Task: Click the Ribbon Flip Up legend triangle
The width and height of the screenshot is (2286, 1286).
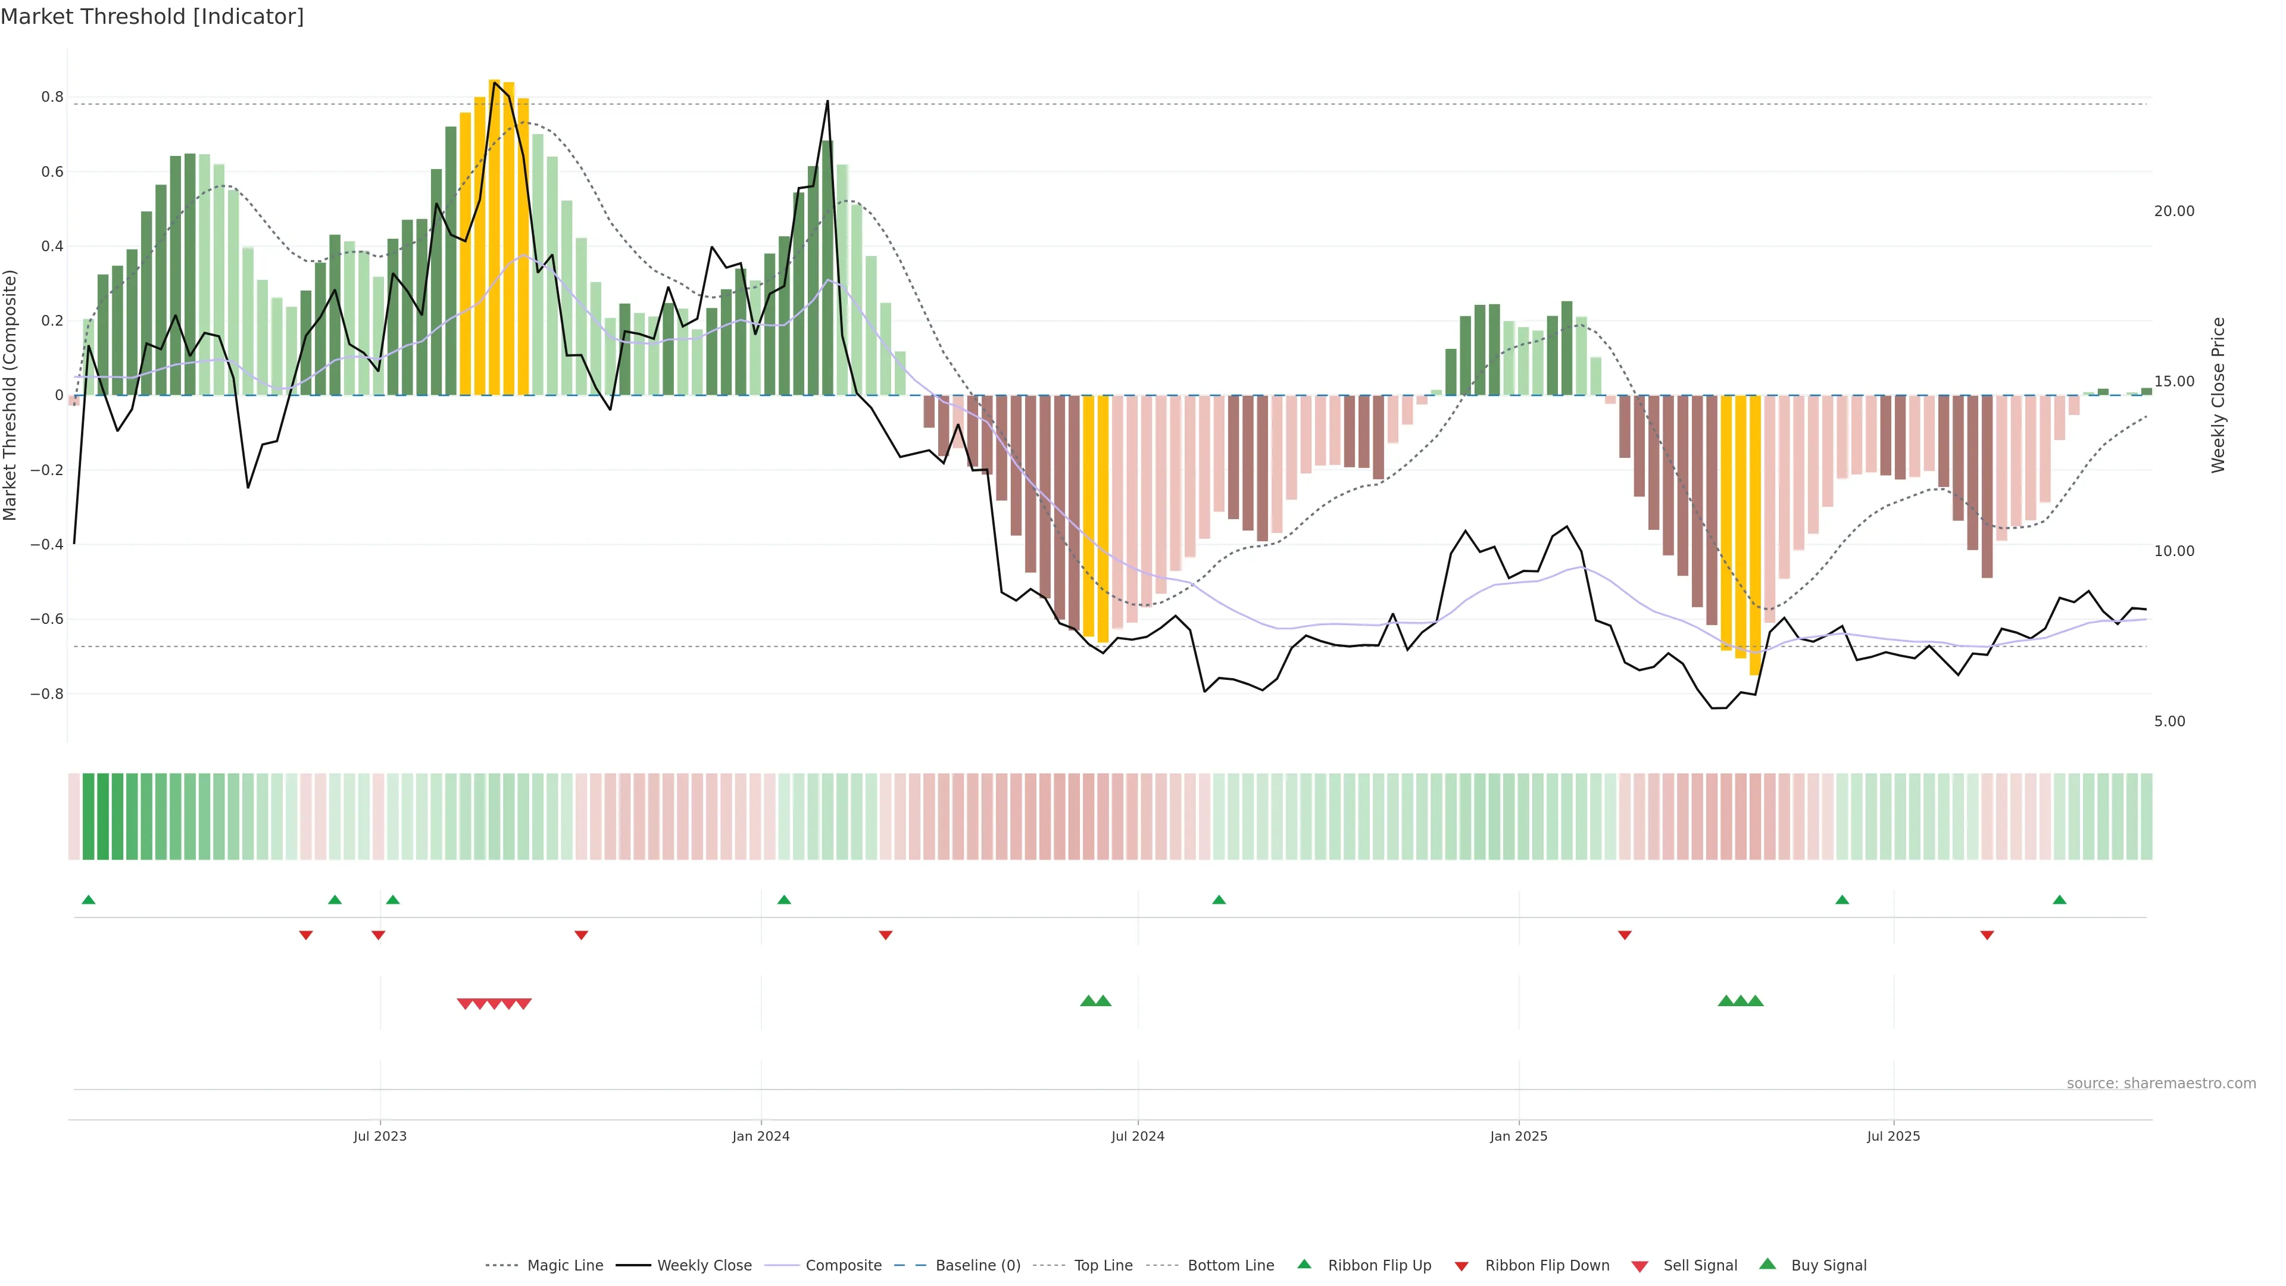Action: click(x=1304, y=1264)
